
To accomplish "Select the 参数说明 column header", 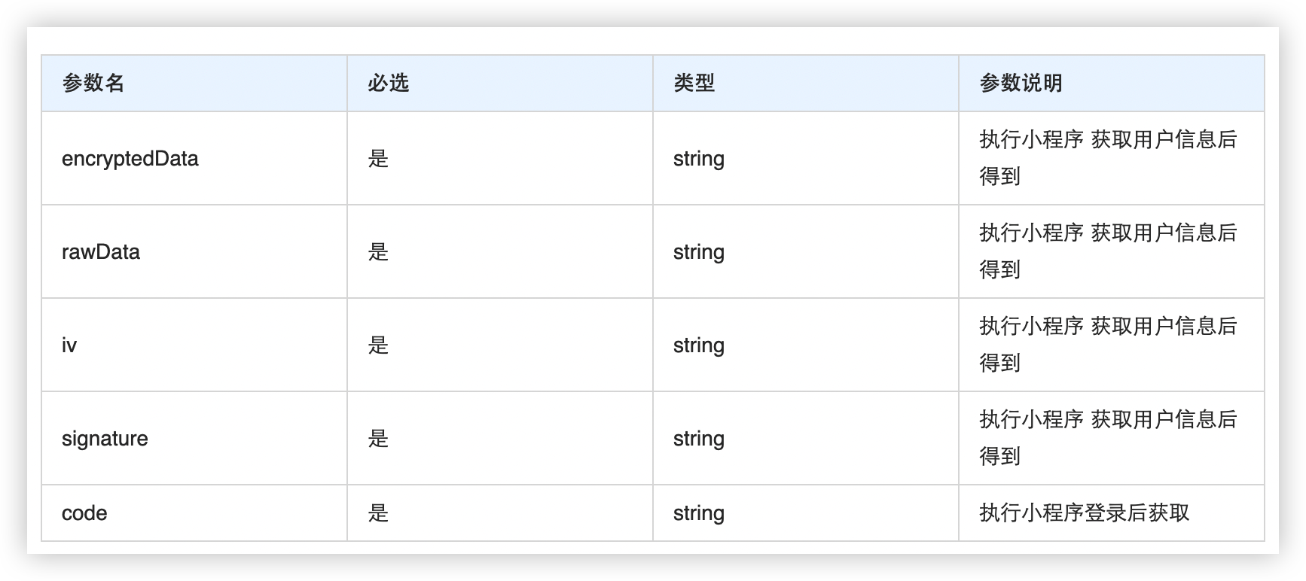I will [x=1021, y=83].
